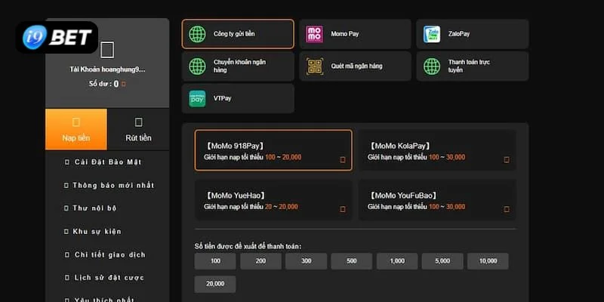Viewport: 604px width, 302px height.
Task: Click the QR code bank scan icon
Action: (x=314, y=66)
